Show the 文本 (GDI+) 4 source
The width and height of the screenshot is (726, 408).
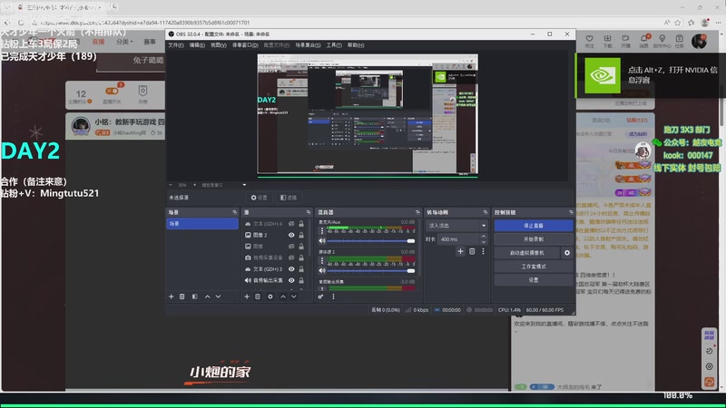tap(291, 224)
